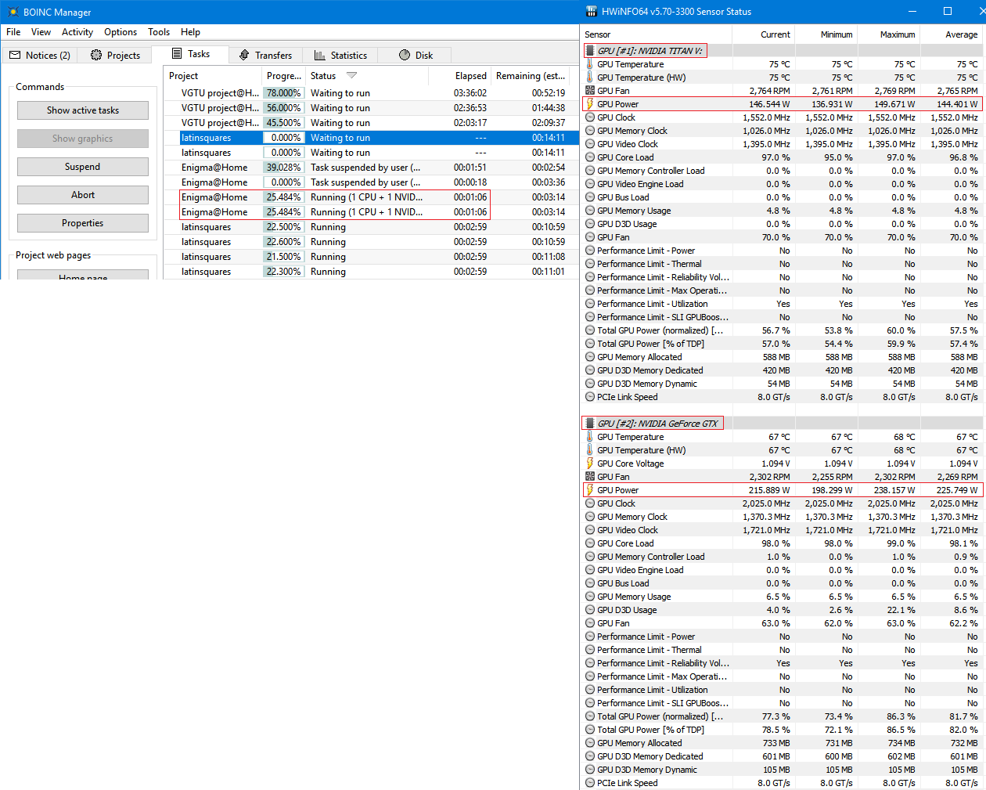Click the Suspend button
The width and height of the screenshot is (986, 790).
point(83,167)
